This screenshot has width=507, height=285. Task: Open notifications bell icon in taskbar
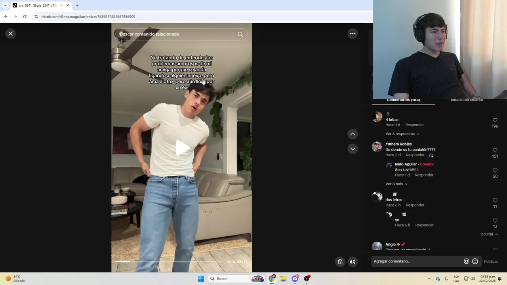(500, 279)
